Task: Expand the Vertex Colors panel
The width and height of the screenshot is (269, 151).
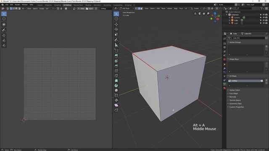Action: 234,90
